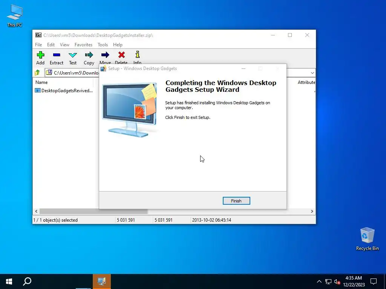
Task: Click the '1 / 1 object(s) selected' status text
Action: click(x=56, y=220)
